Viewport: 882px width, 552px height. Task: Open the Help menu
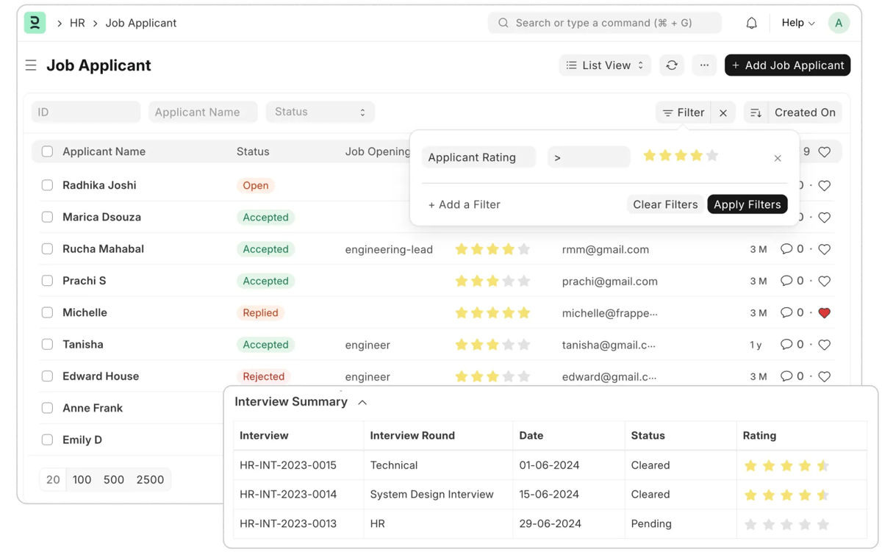797,24
